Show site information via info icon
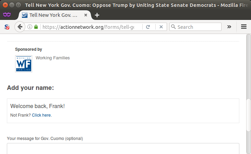The image size is (251, 154). (x=30, y=27)
